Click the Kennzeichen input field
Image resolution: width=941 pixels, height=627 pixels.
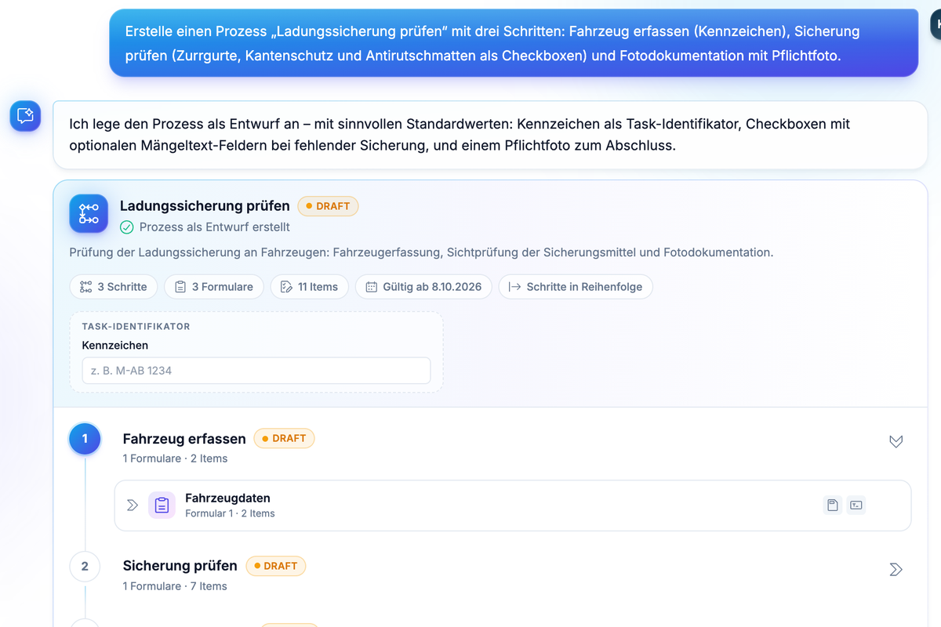pyautogui.click(x=256, y=371)
